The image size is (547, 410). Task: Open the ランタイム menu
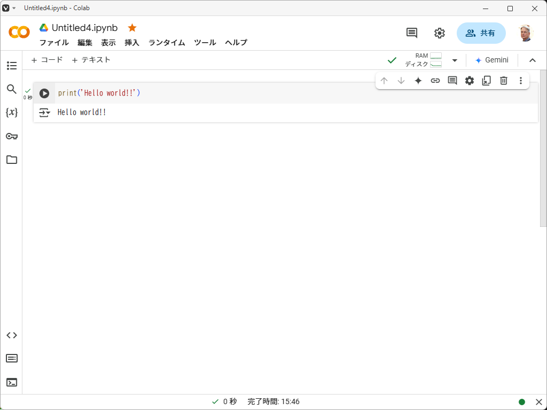[167, 43]
